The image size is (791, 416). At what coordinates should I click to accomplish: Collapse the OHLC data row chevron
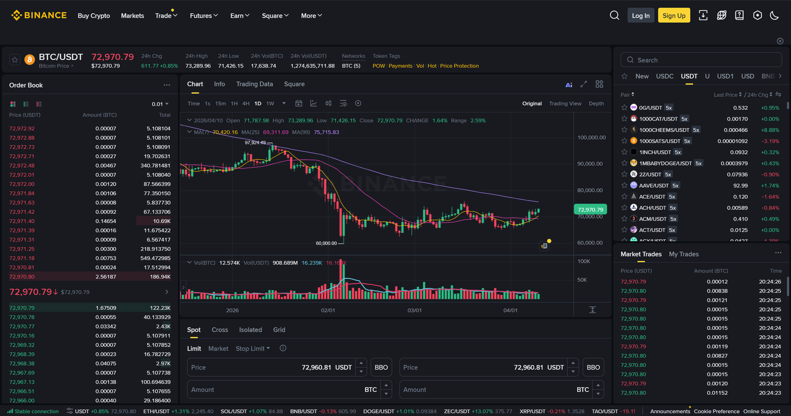189,120
